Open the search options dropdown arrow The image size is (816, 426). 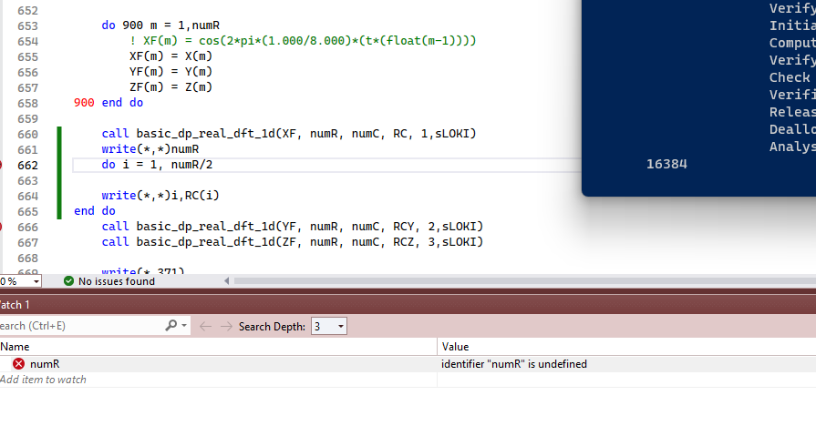[x=184, y=326]
